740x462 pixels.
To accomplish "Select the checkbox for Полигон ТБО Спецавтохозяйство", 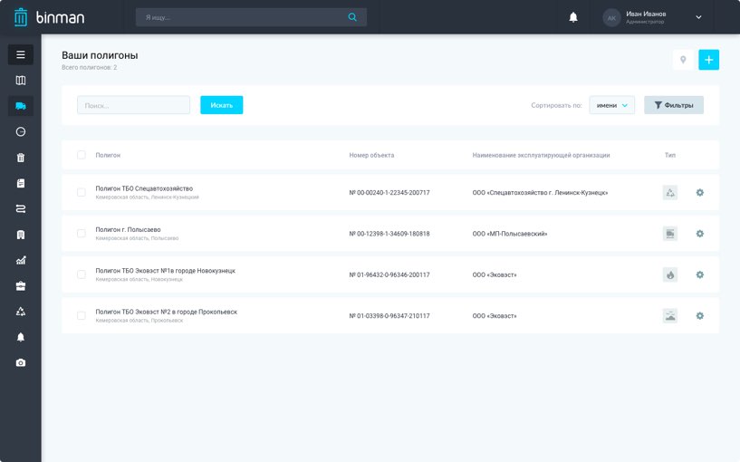I will pyautogui.click(x=82, y=192).
